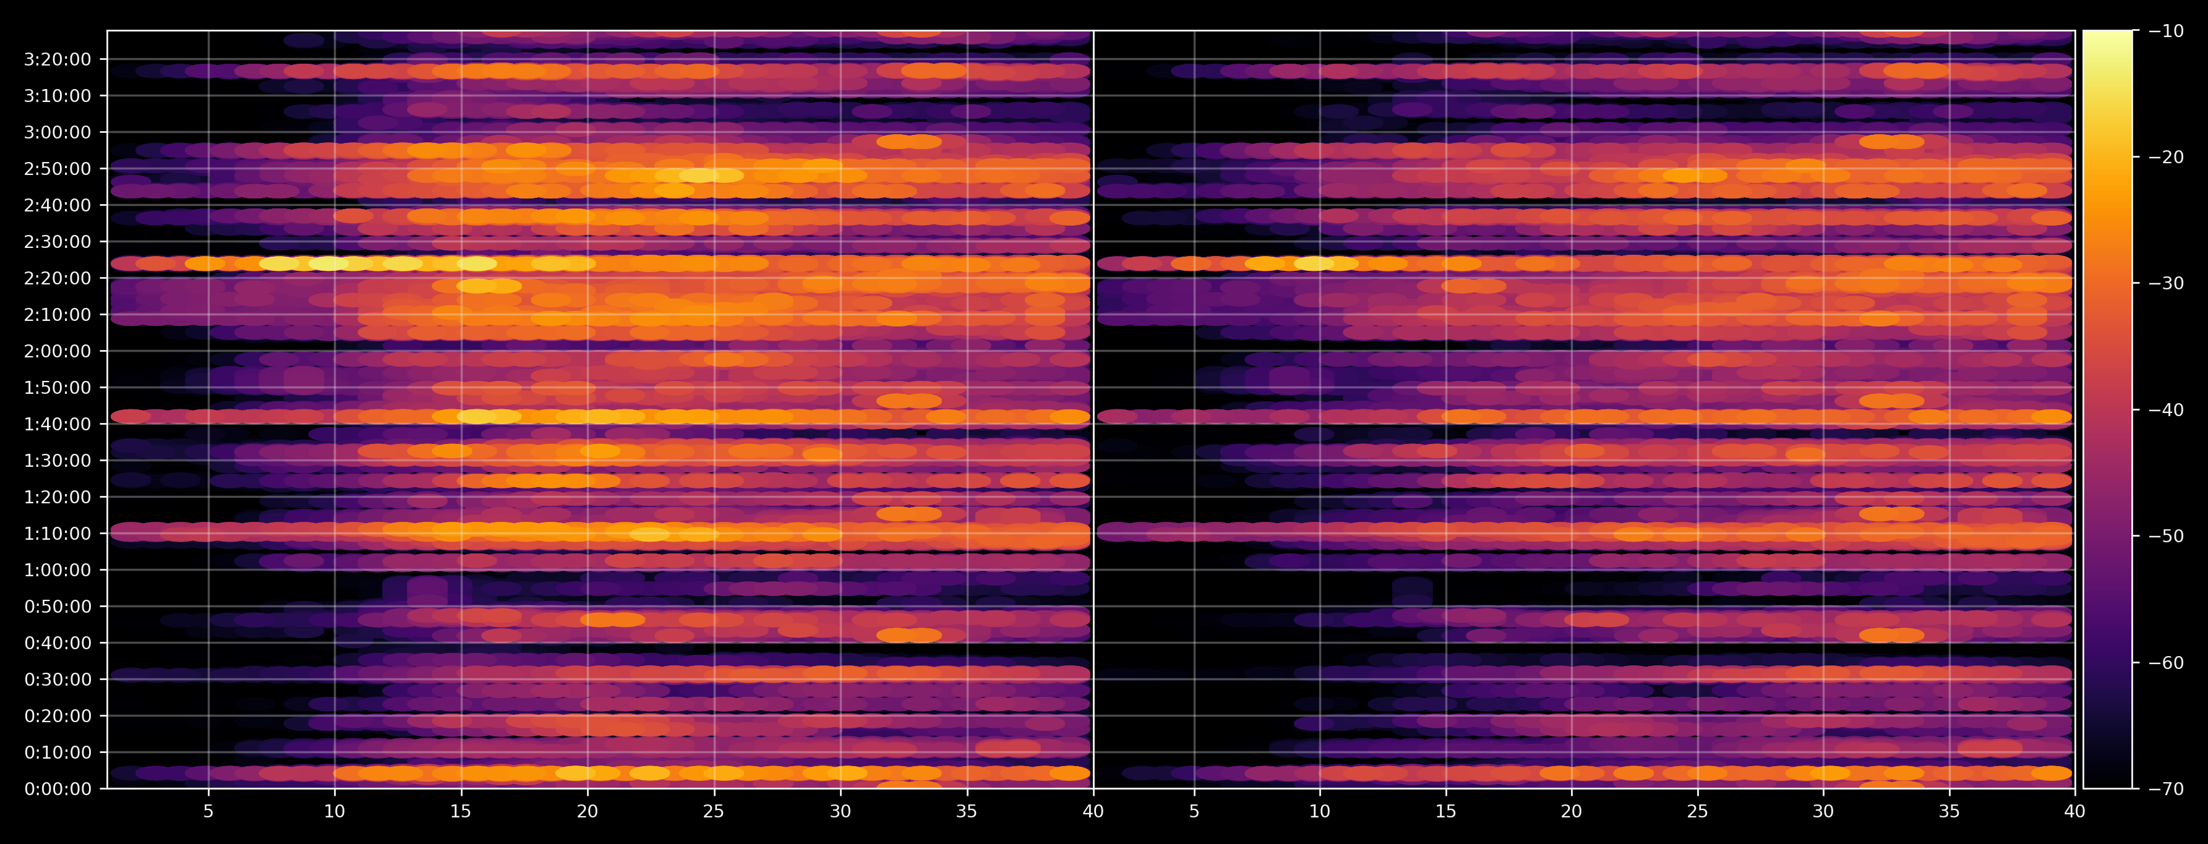Click the 0:30:00 y-axis time label
This screenshot has width=2208, height=844.
tap(58, 680)
